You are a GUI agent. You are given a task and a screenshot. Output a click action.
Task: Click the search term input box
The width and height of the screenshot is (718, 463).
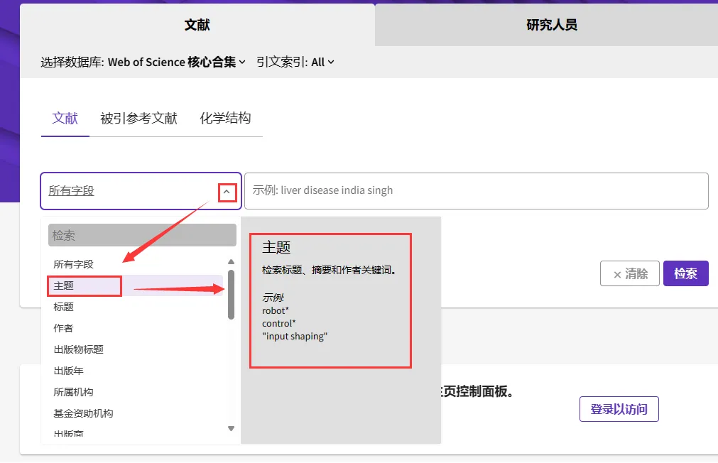click(x=476, y=191)
